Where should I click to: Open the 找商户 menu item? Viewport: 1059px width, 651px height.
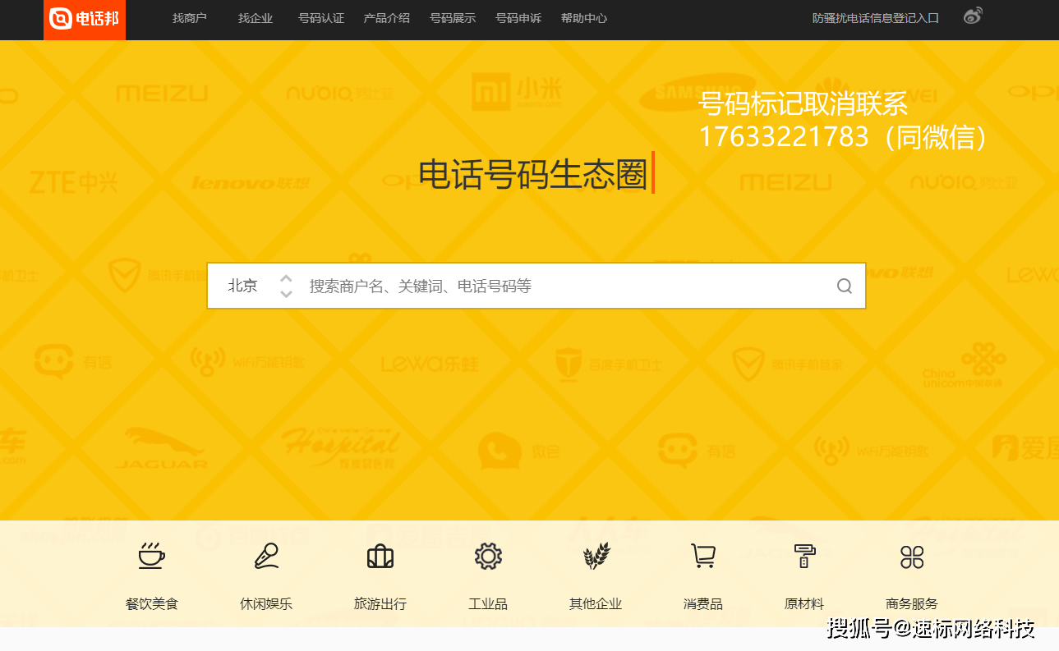(x=190, y=18)
